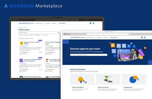Open Categories menu in search results window
This screenshot has height=99, width=152.
[x=48, y=23]
